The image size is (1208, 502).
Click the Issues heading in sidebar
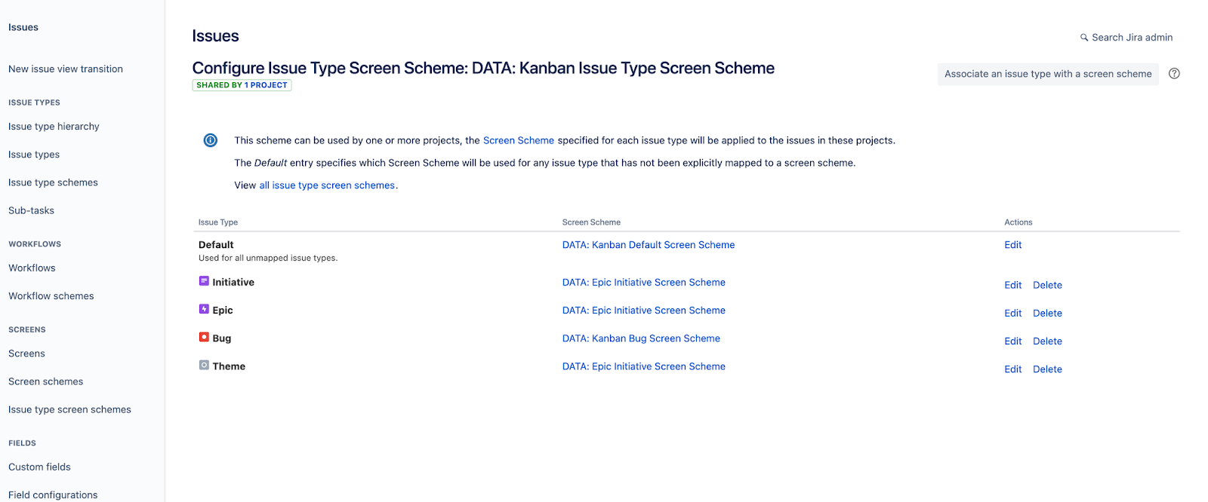[x=23, y=26]
